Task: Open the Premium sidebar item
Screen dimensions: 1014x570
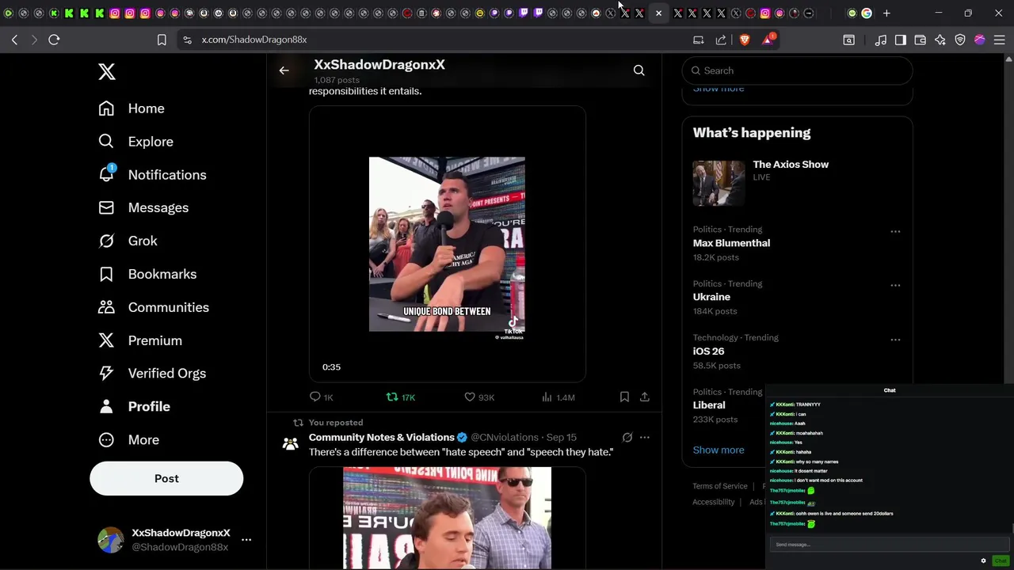Action: tap(140, 340)
